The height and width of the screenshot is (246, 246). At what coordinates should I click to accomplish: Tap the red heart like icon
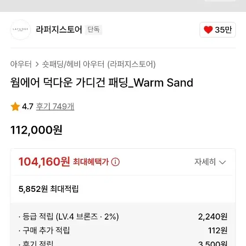coord(208,29)
